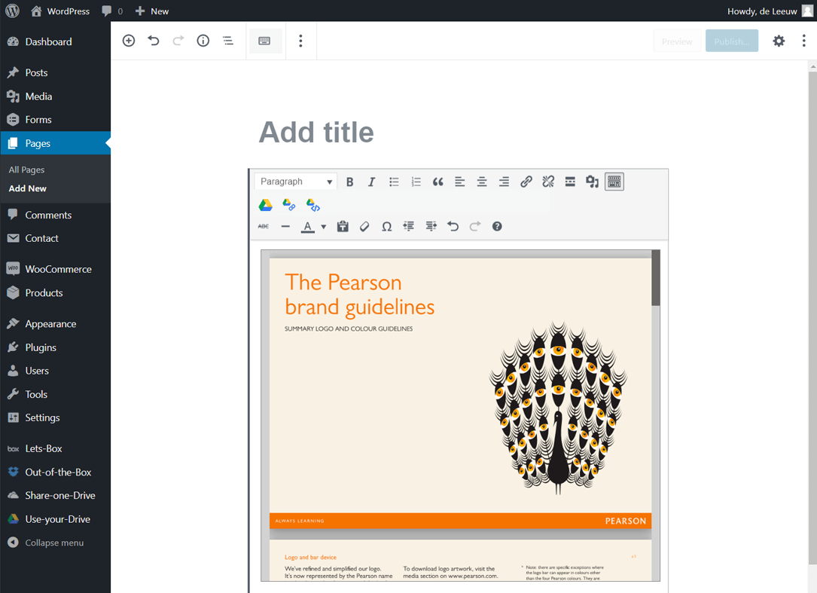Click the embedded document scrollbar thumb

coord(655,278)
